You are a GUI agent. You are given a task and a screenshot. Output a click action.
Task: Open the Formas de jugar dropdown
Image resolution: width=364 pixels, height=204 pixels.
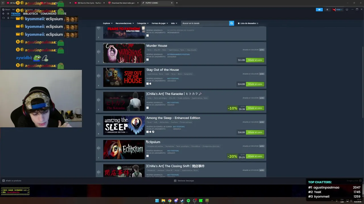pos(160,23)
